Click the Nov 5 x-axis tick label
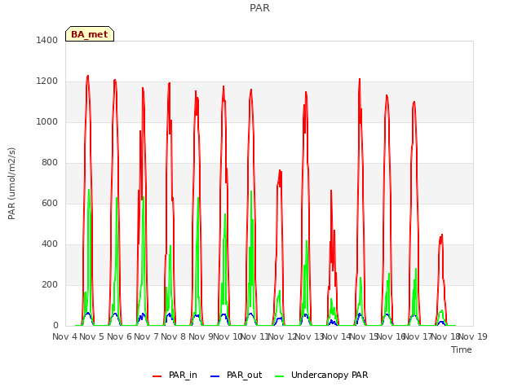The width and height of the screenshot is (522, 391). click(x=92, y=336)
